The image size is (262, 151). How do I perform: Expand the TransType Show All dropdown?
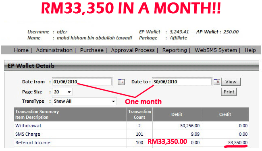(84, 101)
